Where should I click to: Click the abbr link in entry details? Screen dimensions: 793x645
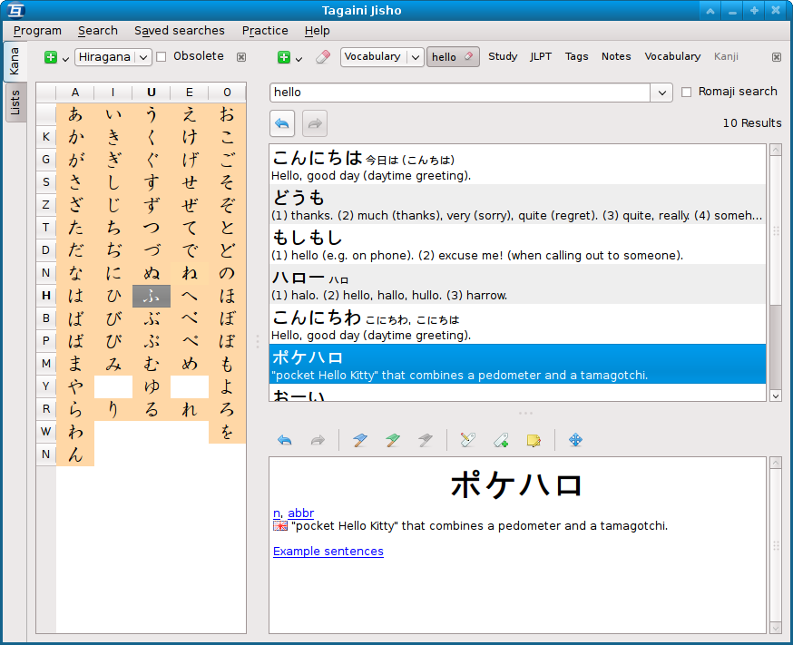[300, 513]
